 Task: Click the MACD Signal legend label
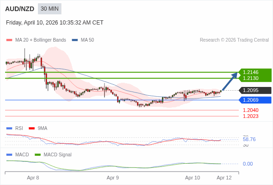[57, 155]
